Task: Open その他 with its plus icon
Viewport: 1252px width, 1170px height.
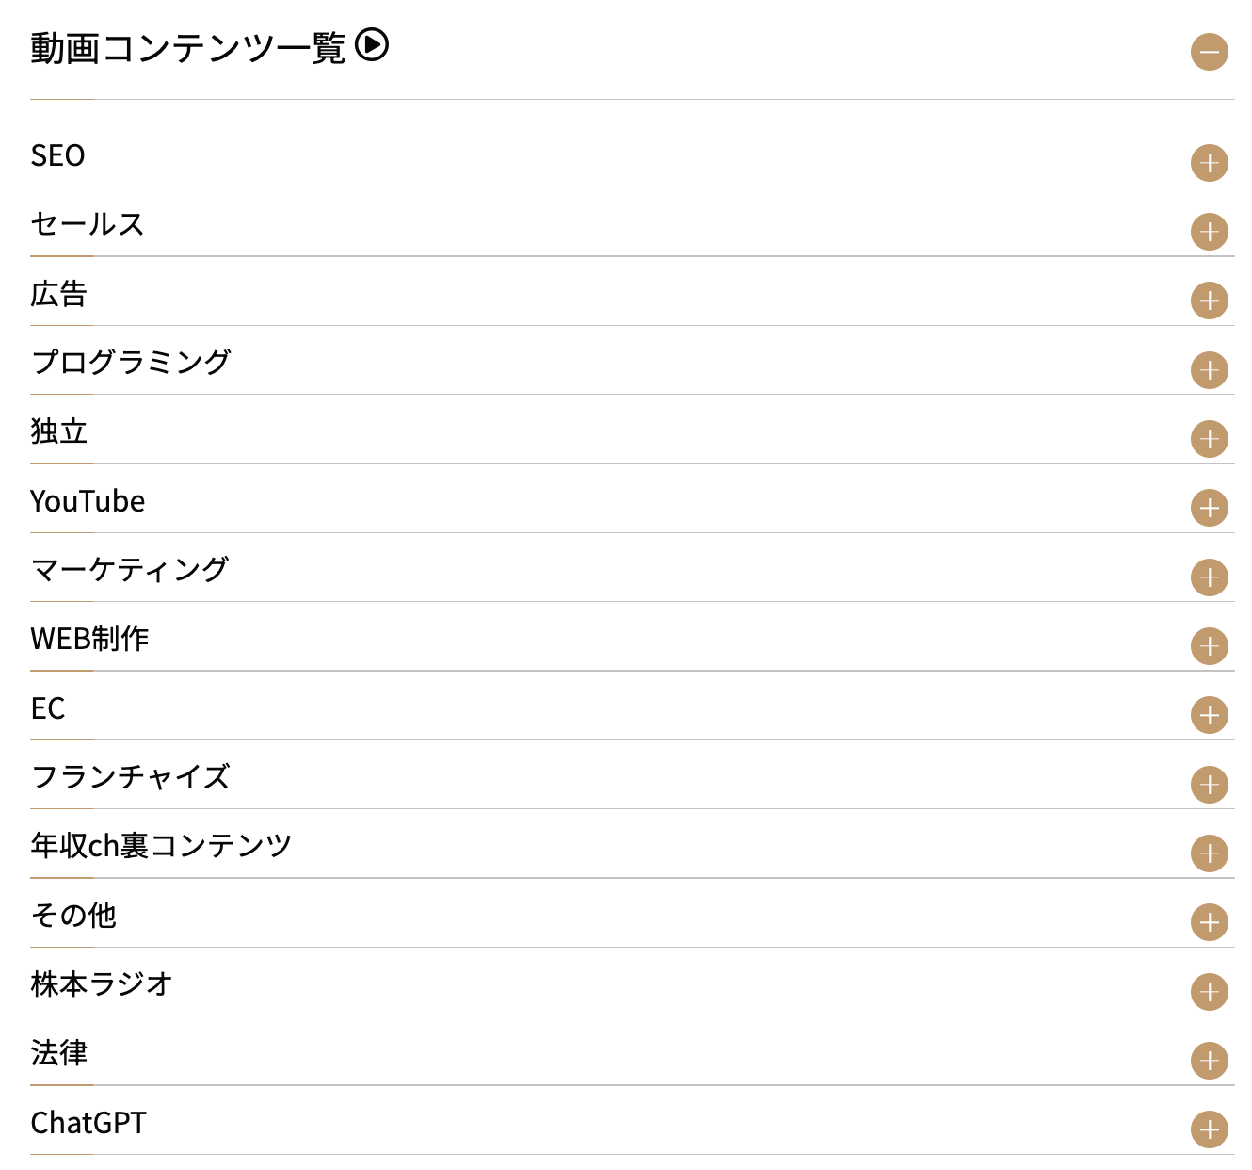Action: click(1209, 922)
